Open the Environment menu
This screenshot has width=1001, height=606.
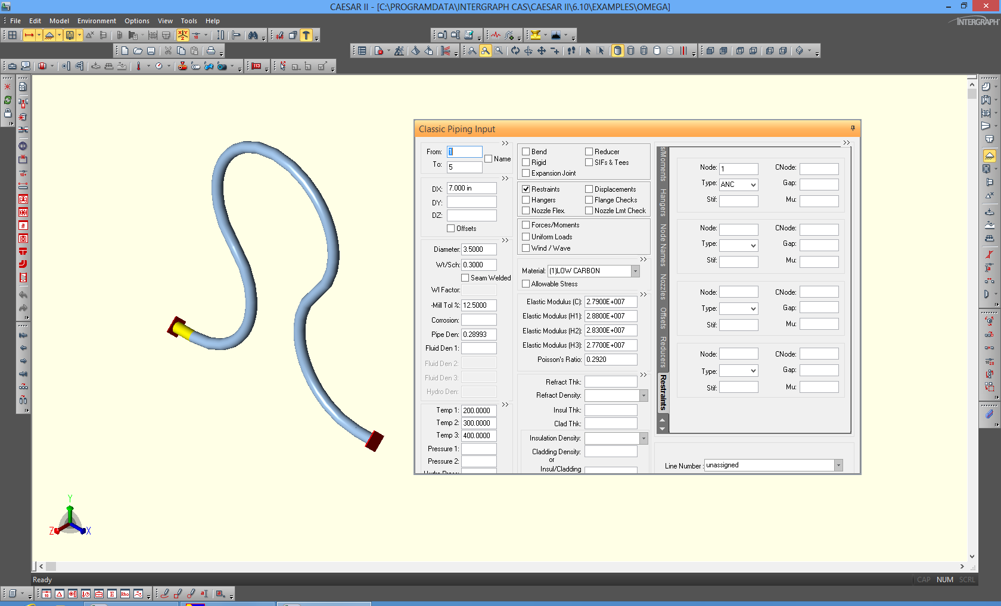97,21
